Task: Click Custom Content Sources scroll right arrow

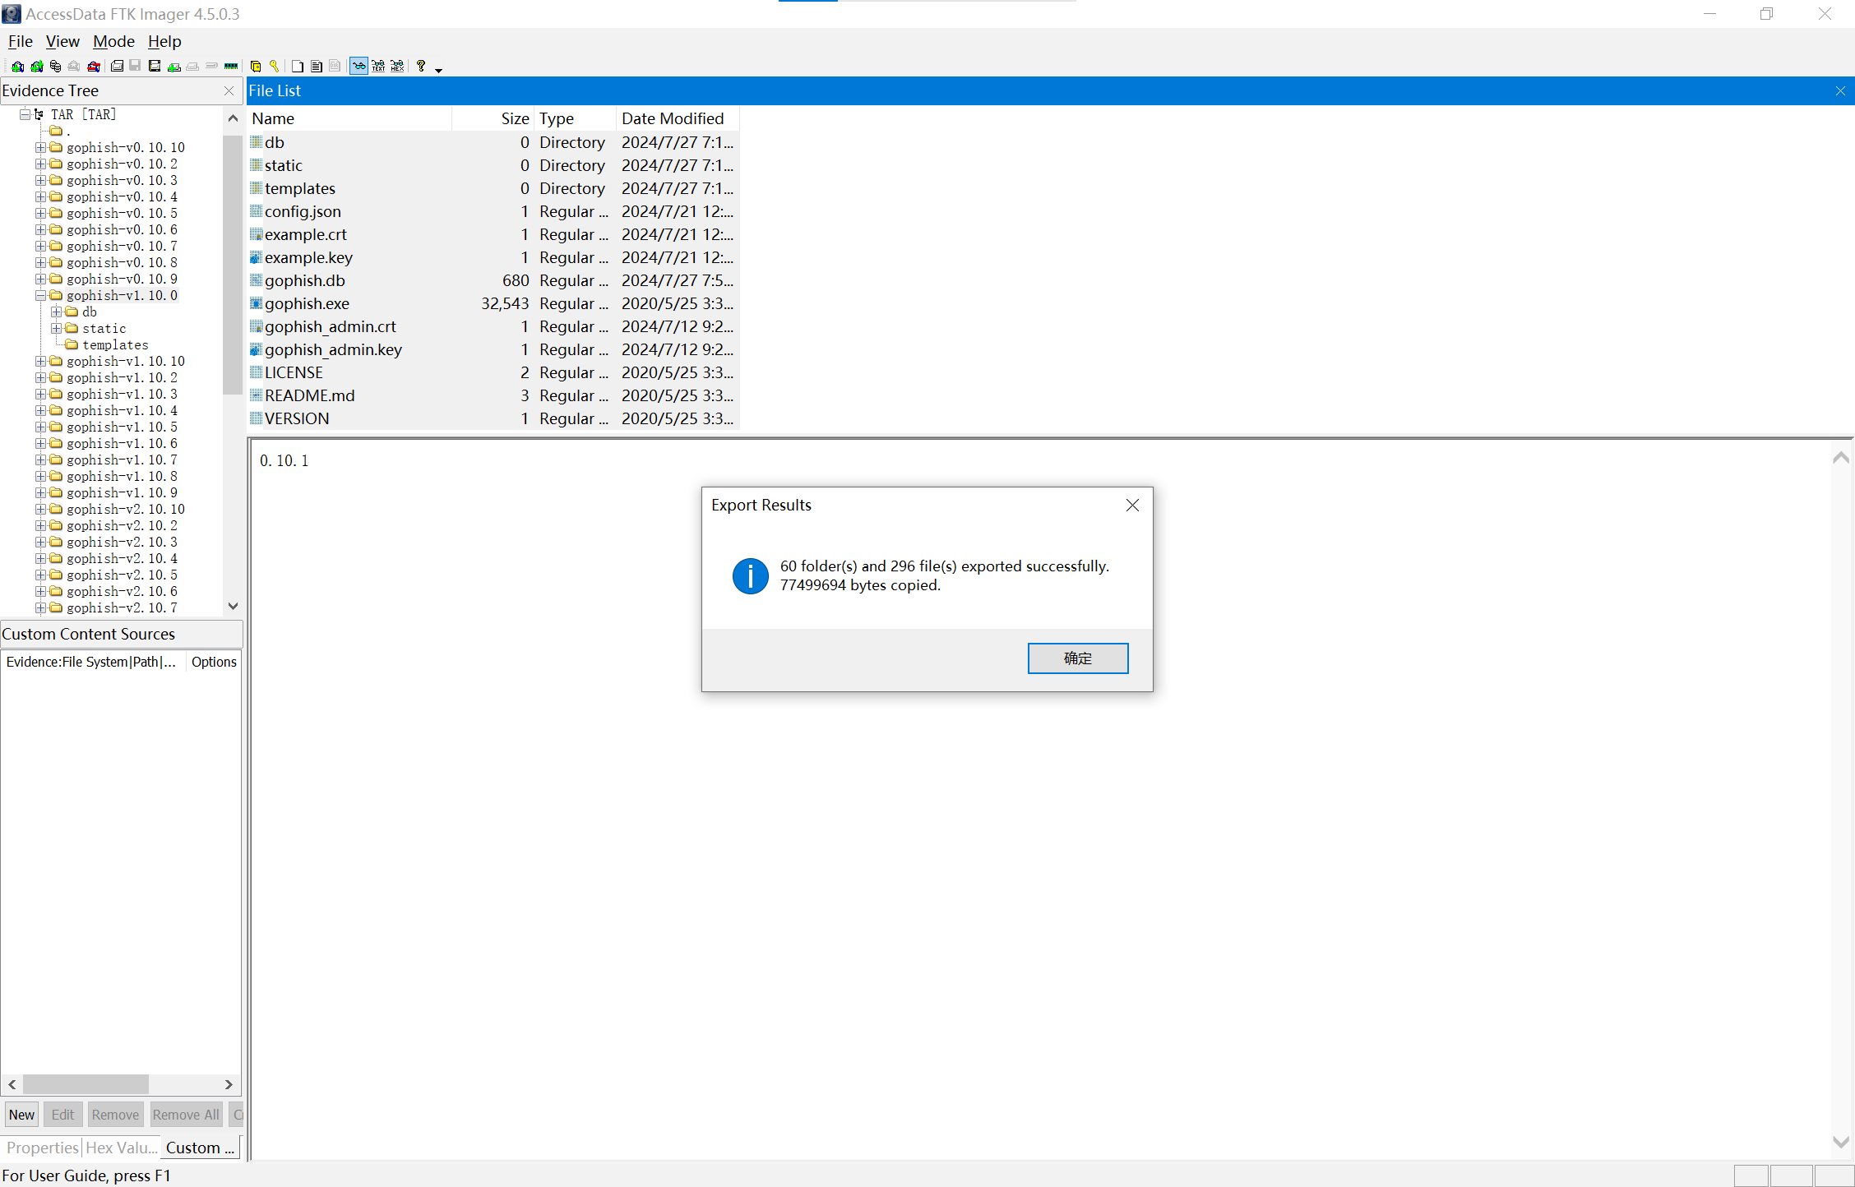Action: pyautogui.click(x=229, y=1084)
